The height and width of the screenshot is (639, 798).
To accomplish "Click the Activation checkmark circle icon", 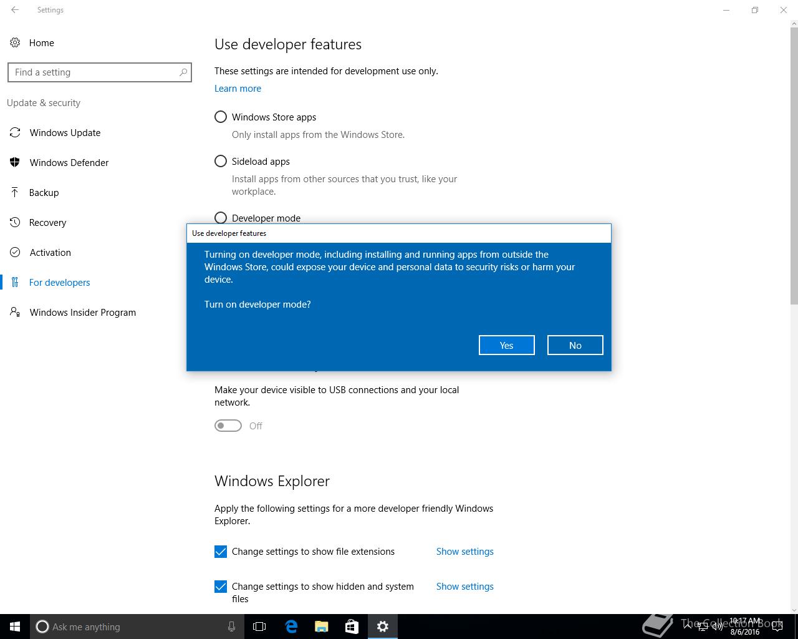I will (x=15, y=252).
